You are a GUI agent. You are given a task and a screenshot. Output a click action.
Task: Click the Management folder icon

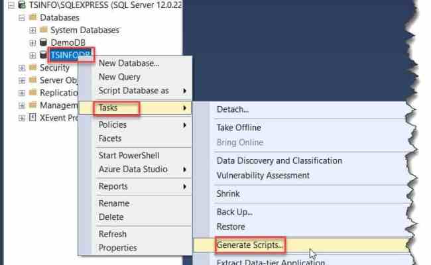[x=32, y=105]
